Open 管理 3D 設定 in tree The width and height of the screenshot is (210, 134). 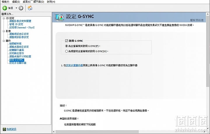pyautogui.click(x=16, y=24)
